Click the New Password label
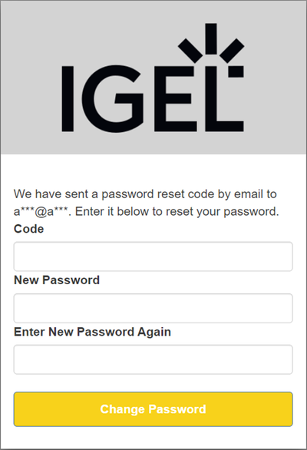This screenshot has width=307, height=450. pyautogui.click(x=57, y=280)
